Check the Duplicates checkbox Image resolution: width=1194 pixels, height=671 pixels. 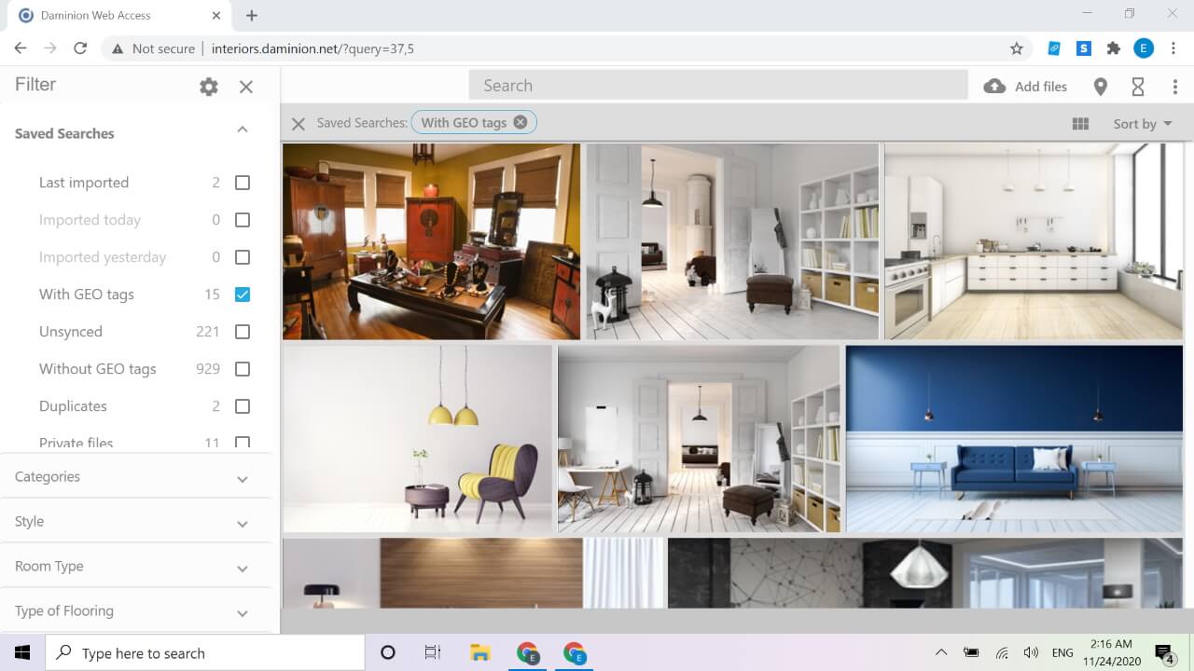(x=243, y=406)
